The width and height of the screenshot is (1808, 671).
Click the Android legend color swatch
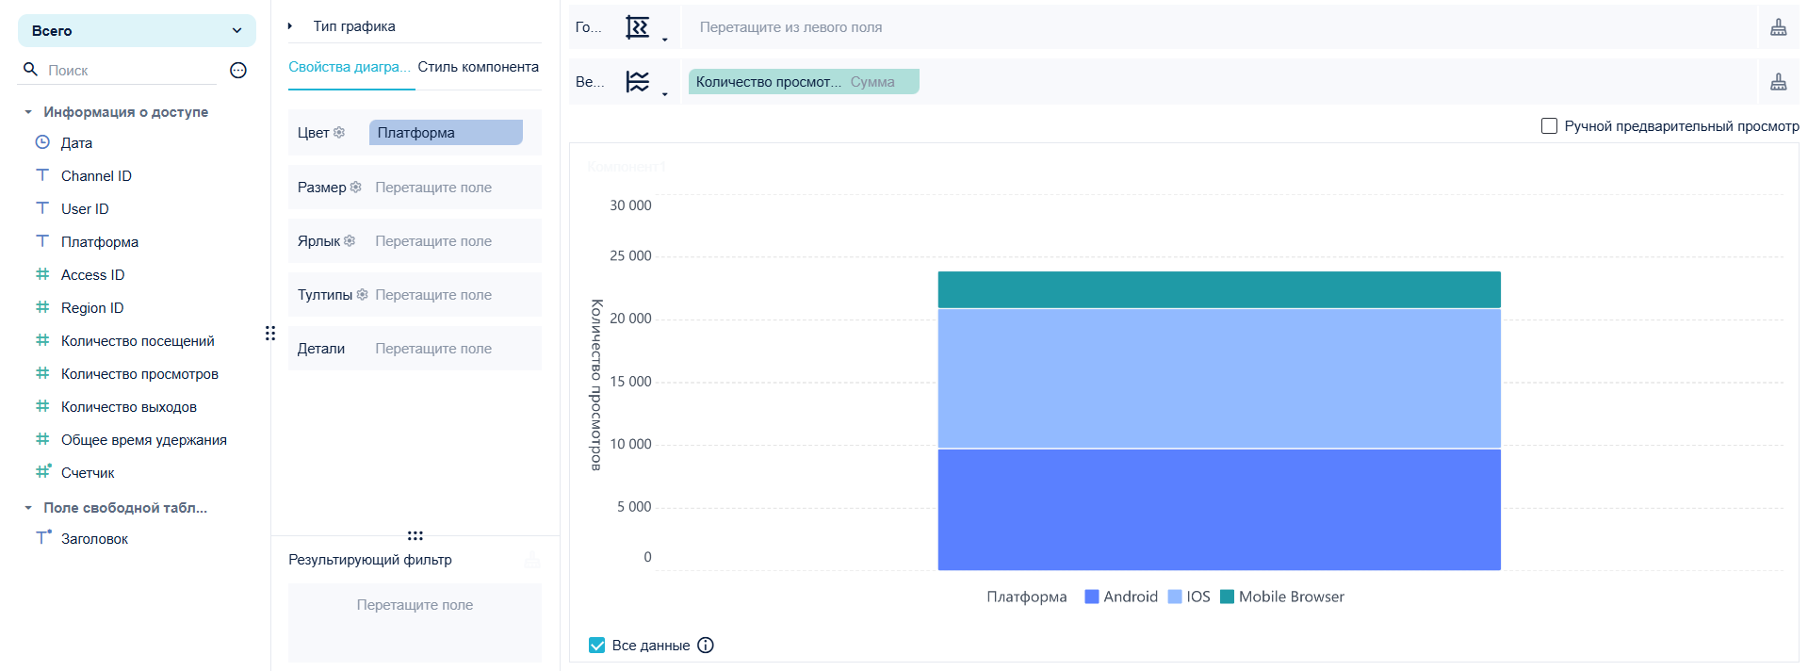pos(1092,597)
